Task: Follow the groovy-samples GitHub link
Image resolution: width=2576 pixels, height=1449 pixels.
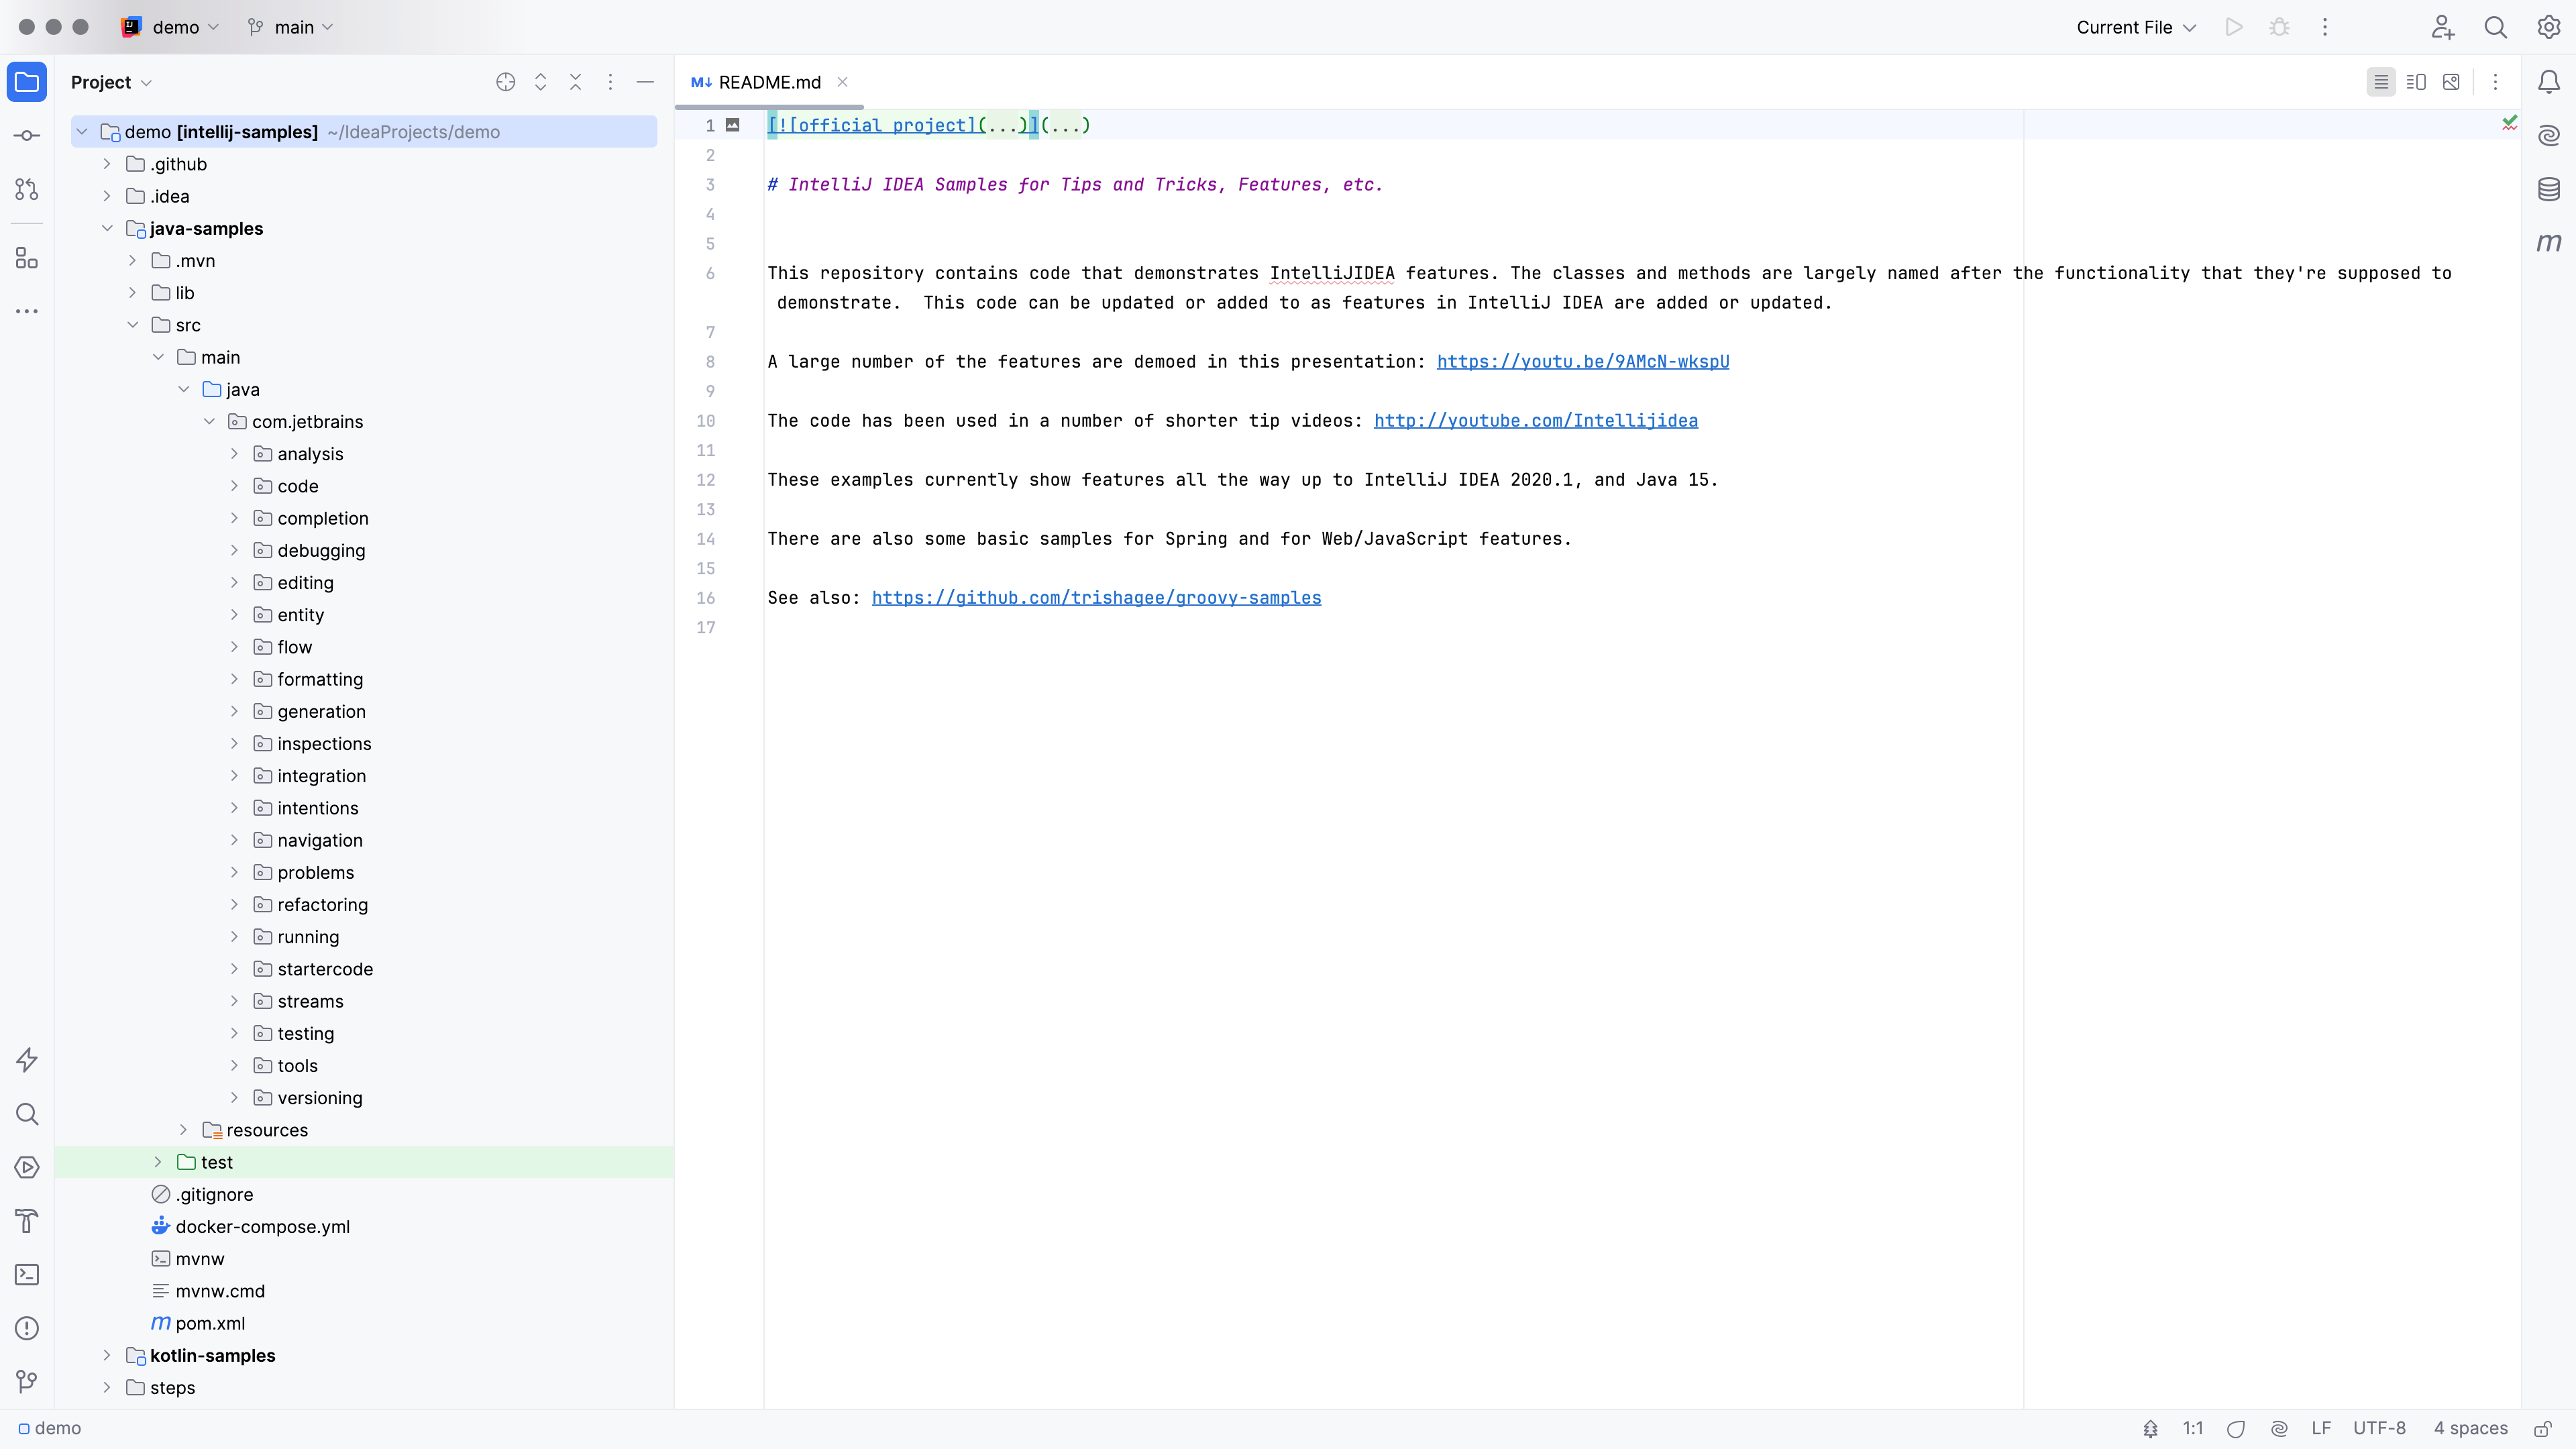Action: 1097,597
